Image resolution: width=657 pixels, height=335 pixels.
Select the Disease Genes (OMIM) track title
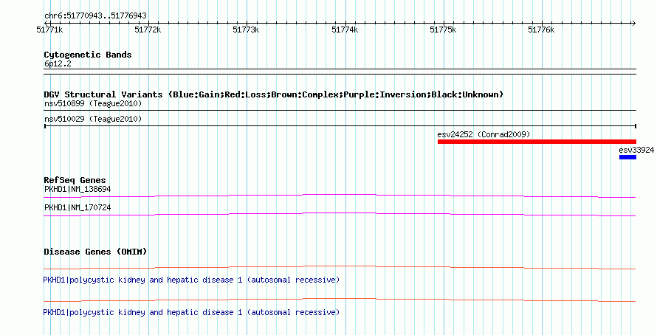(95, 252)
